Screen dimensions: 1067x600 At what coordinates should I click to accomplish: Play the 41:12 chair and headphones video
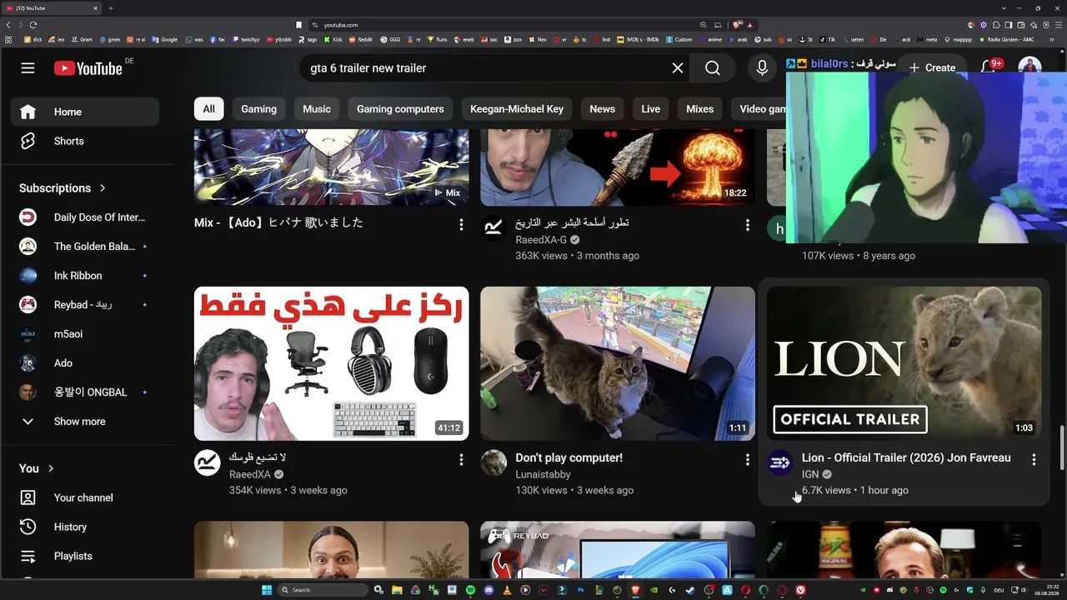click(332, 363)
